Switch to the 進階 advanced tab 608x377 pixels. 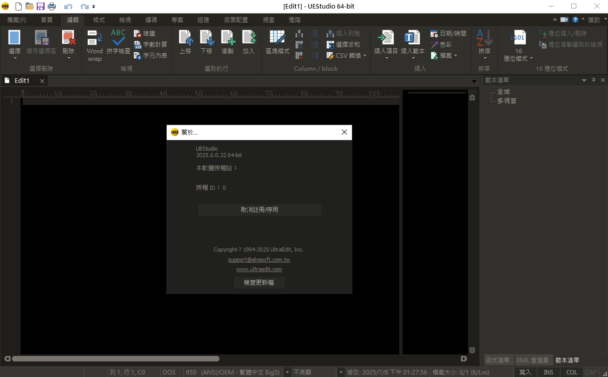coord(295,20)
